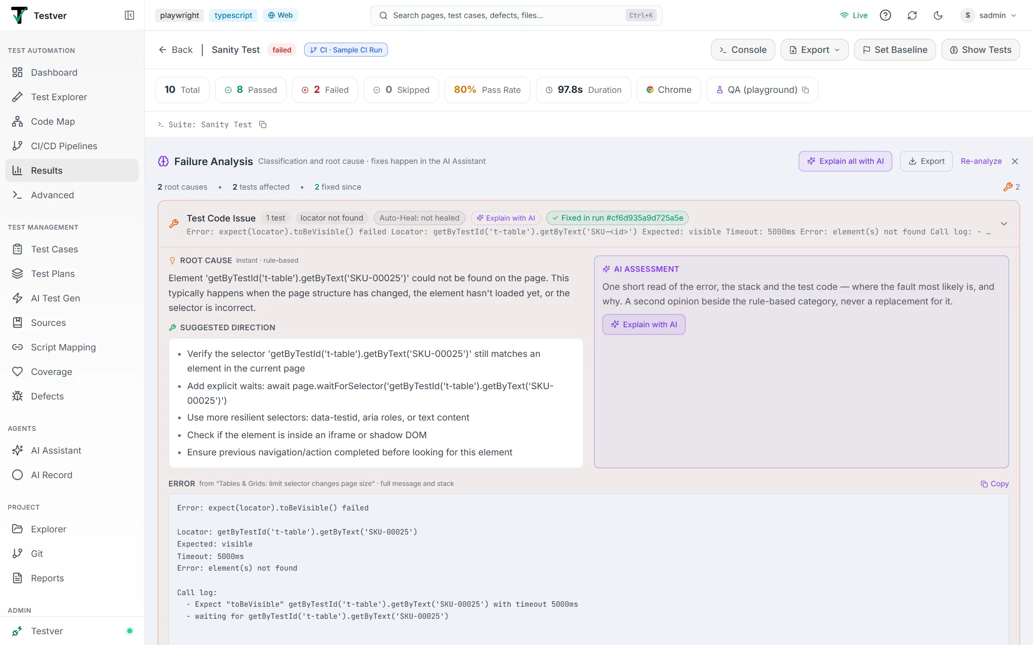Click the refresh icon in top bar

click(912, 15)
